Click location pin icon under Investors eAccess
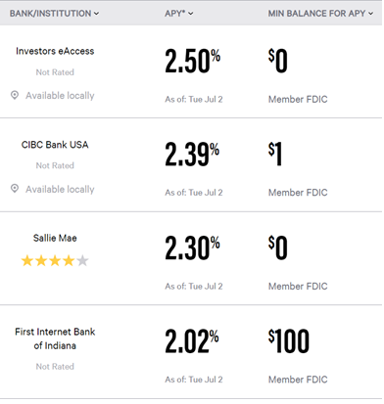 15,95
